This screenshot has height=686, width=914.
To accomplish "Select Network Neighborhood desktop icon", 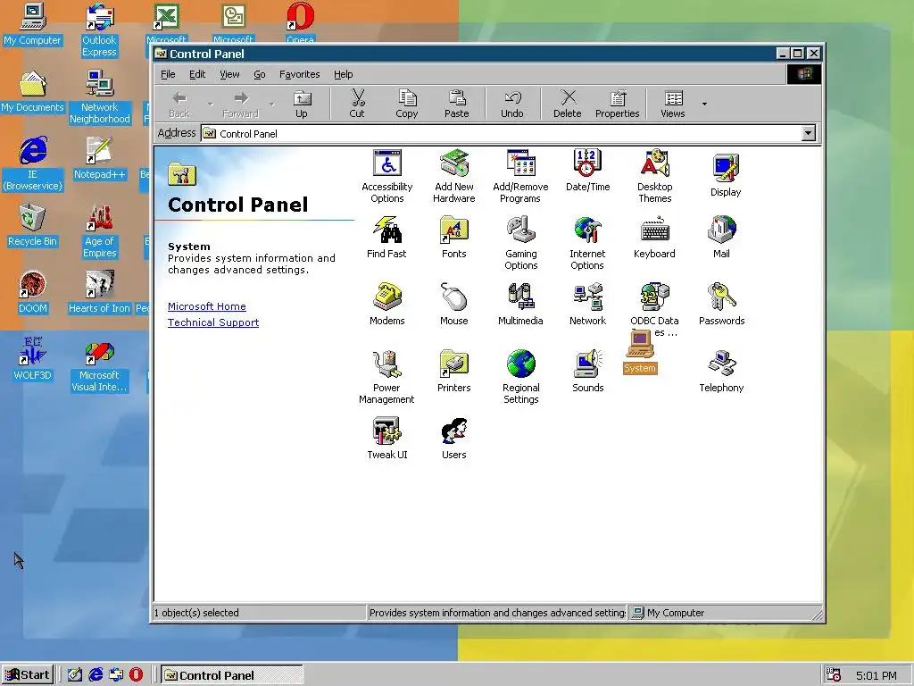I will [99, 96].
